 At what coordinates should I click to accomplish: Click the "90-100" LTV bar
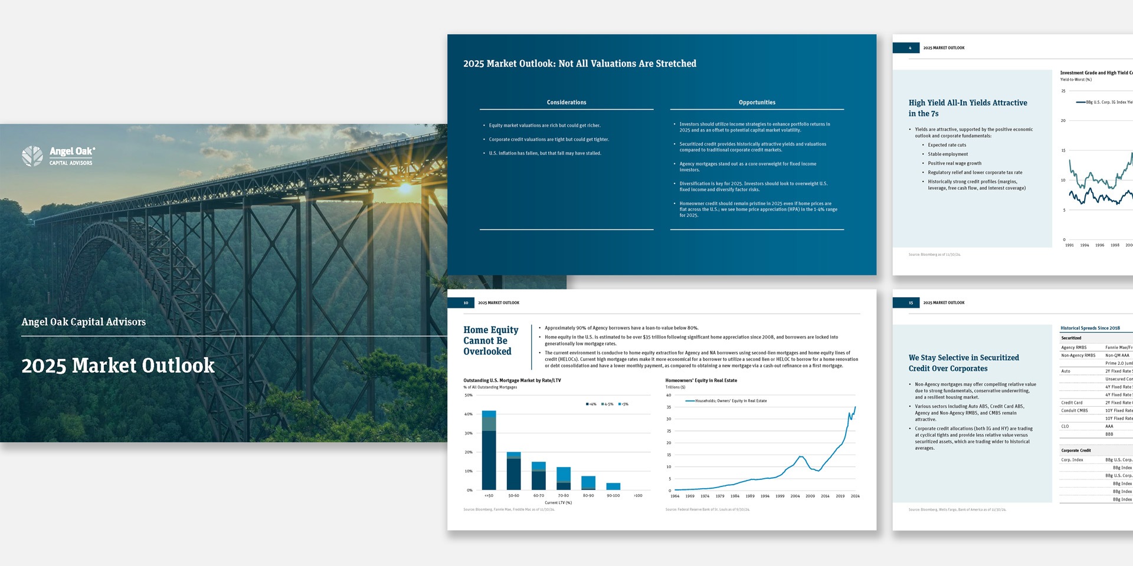tap(613, 486)
